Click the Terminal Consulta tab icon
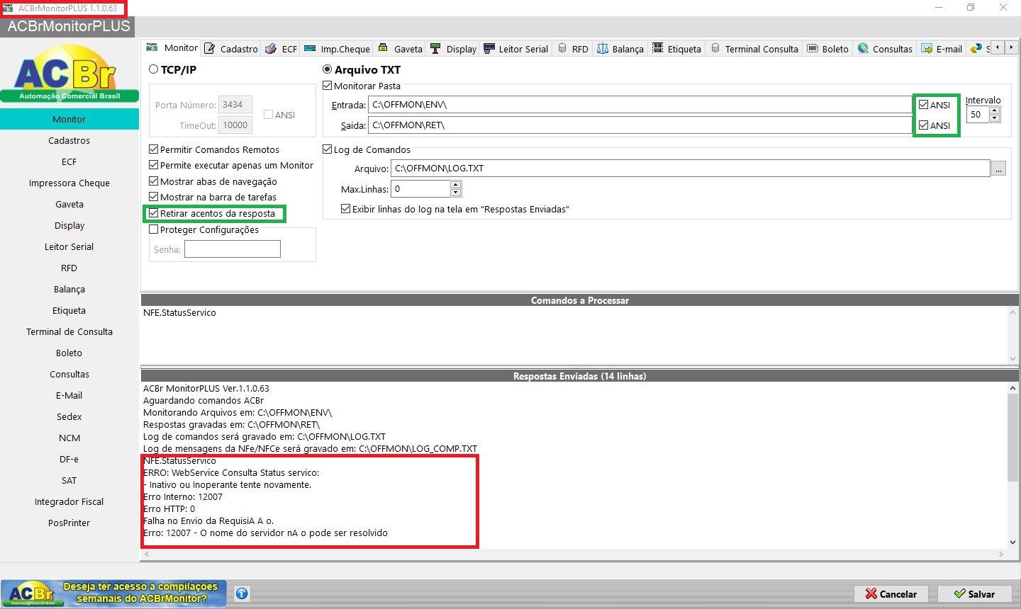This screenshot has height=609, width=1021. point(715,48)
